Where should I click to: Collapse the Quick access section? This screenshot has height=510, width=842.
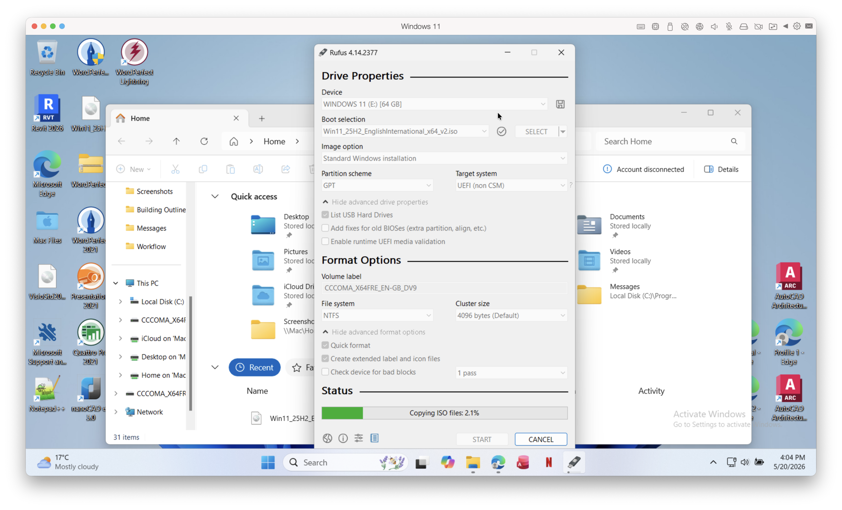point(215,196)
